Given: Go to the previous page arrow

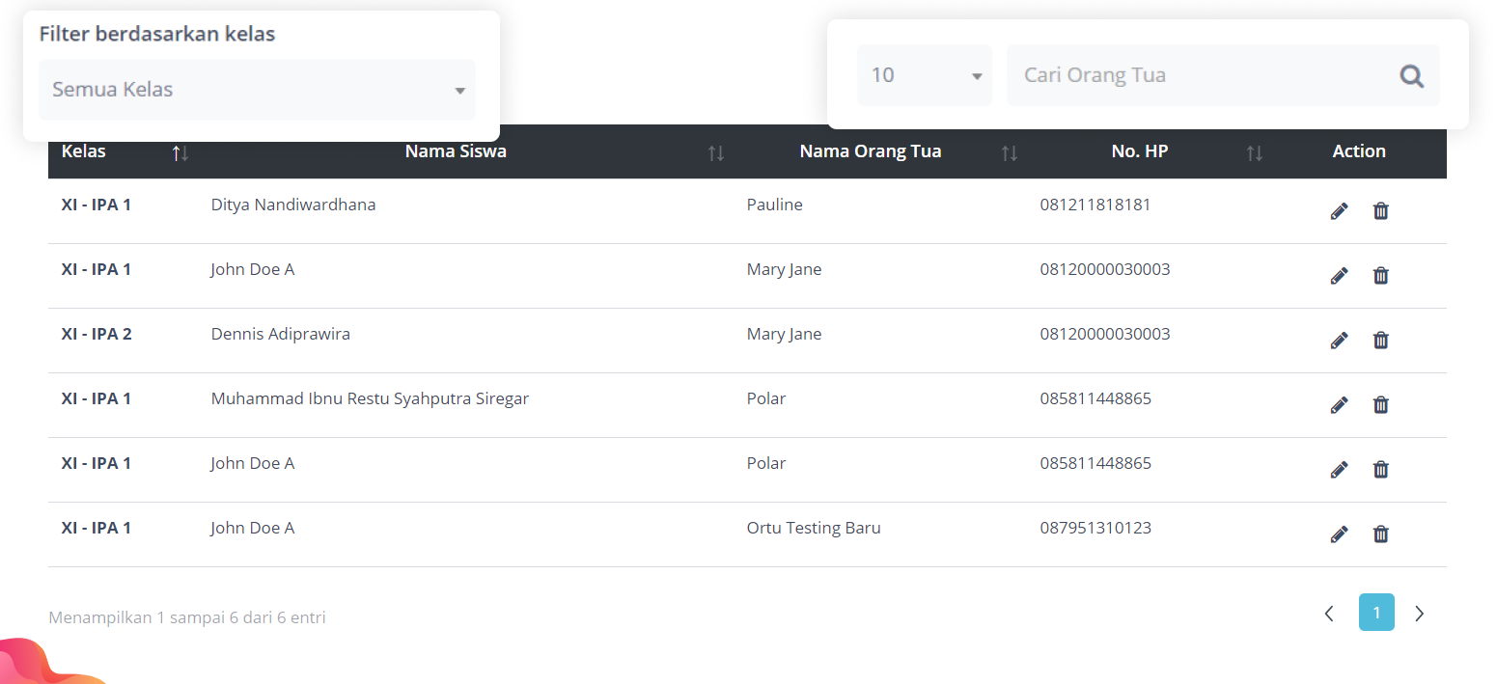Looking at the screenshot, I should tap(1329, 614).
